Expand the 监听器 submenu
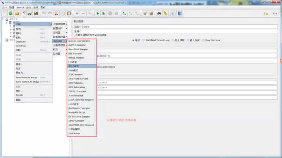Viewport: 282px width, 158px height. (60, 54)
